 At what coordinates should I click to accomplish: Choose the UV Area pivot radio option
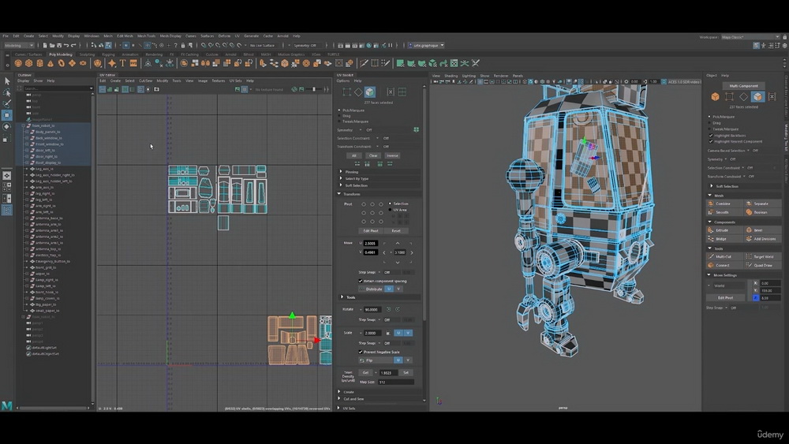click(390, 210)
